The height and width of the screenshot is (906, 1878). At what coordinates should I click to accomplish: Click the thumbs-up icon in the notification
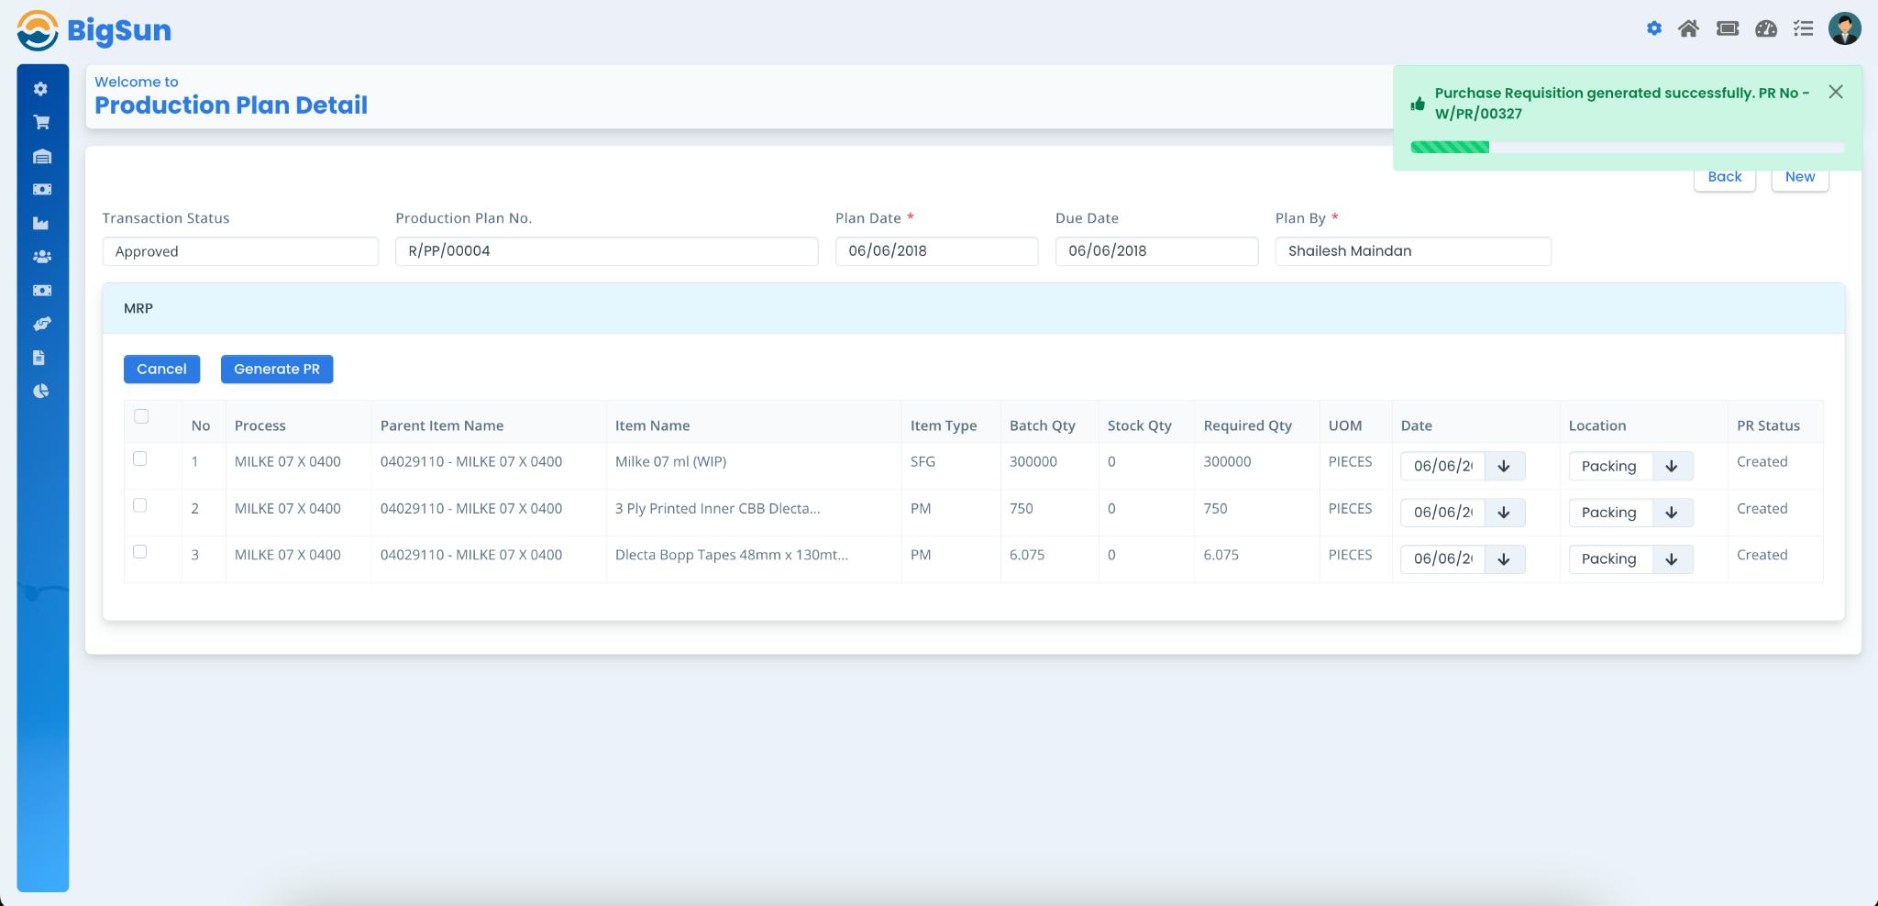pos(1418,104)
